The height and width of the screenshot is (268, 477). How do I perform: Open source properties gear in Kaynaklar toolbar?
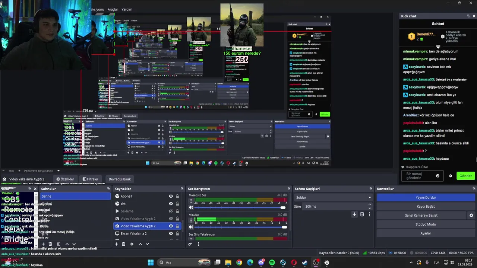point(132,244)
